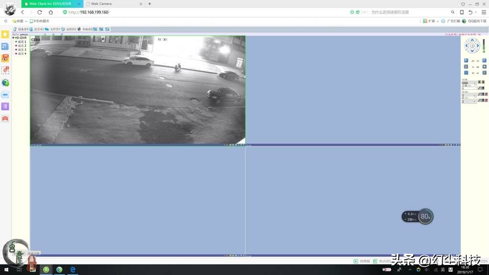Click the QQ旋风下载 bookmark
This screenshot has height=275, width=489.
(474, 21)
